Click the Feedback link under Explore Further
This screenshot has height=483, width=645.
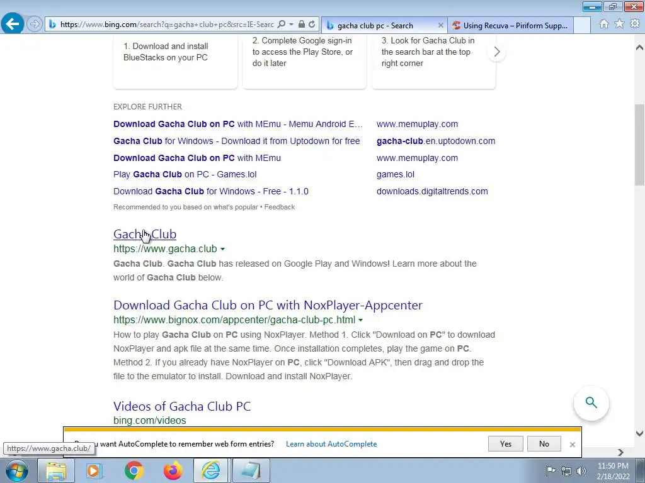(x=279, y=207)
